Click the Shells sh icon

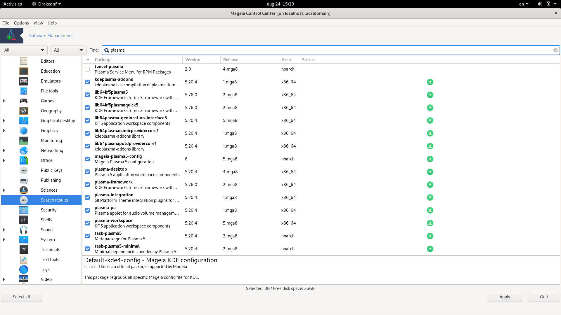pyautogui.click(x=24, y=220)
